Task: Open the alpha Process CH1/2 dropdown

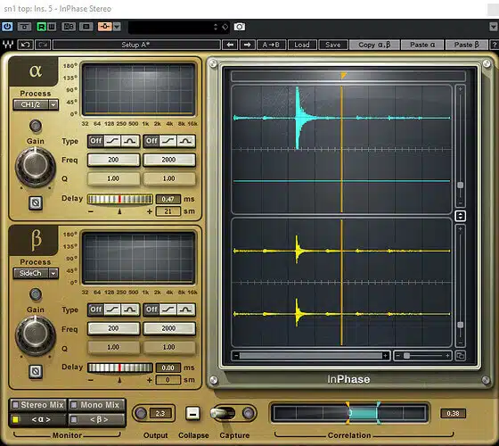Action: coord(36,104)
